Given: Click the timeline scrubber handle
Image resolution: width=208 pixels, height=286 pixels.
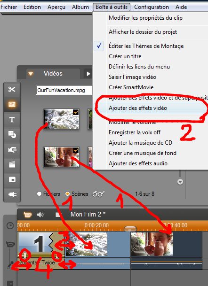Looking at the screenshot, I should tap(130, 229).
